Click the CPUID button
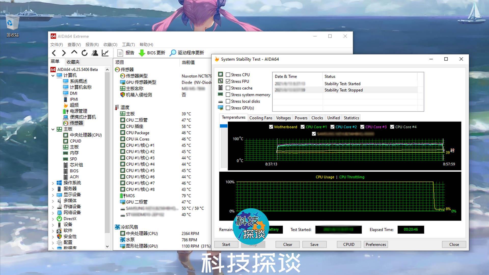 click(x=349, y=244)
